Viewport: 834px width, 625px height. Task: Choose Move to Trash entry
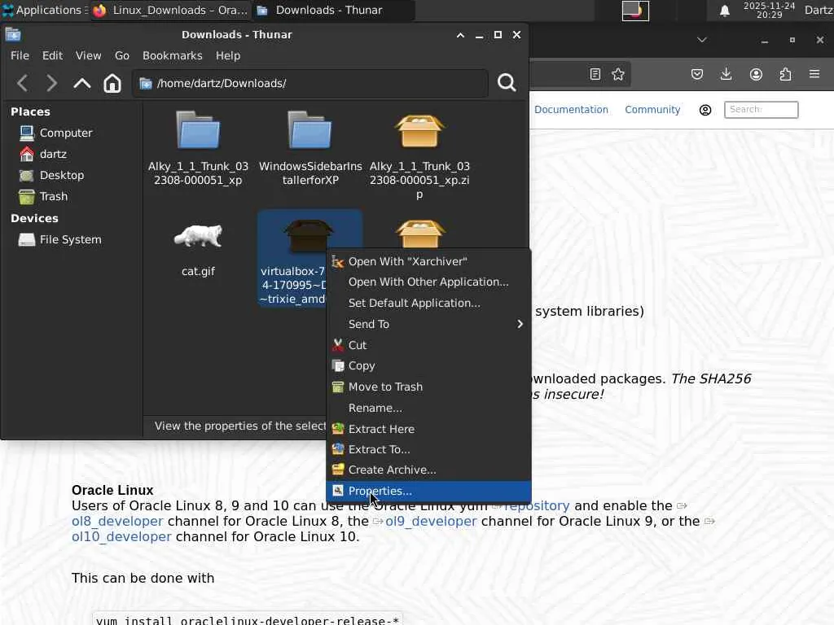click(428, 387)
